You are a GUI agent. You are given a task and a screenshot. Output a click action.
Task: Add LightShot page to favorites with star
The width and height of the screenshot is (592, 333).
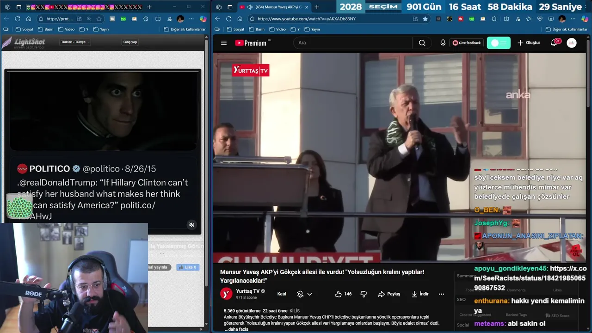click(99, 19)
